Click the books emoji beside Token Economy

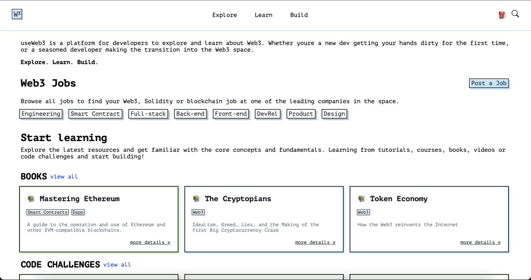pos(362,199)
